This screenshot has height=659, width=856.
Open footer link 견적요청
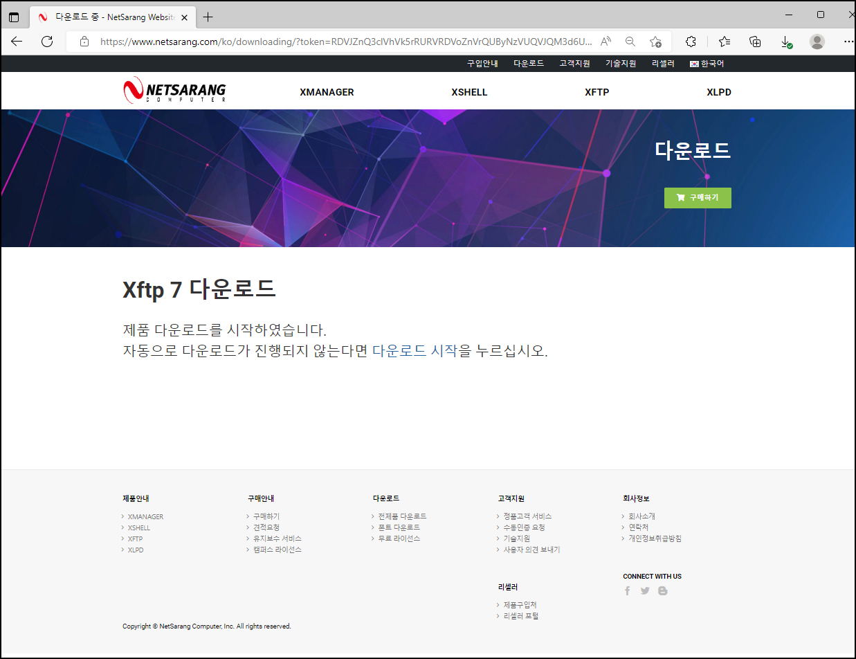click(x=266, y=527)
